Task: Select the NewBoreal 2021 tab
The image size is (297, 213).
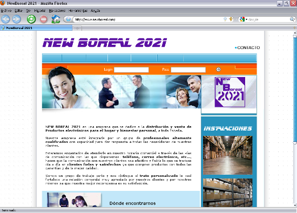Action: (x=36, y=28)
